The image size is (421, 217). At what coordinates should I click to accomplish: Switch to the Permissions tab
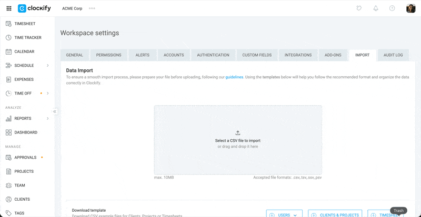point(108,55)
